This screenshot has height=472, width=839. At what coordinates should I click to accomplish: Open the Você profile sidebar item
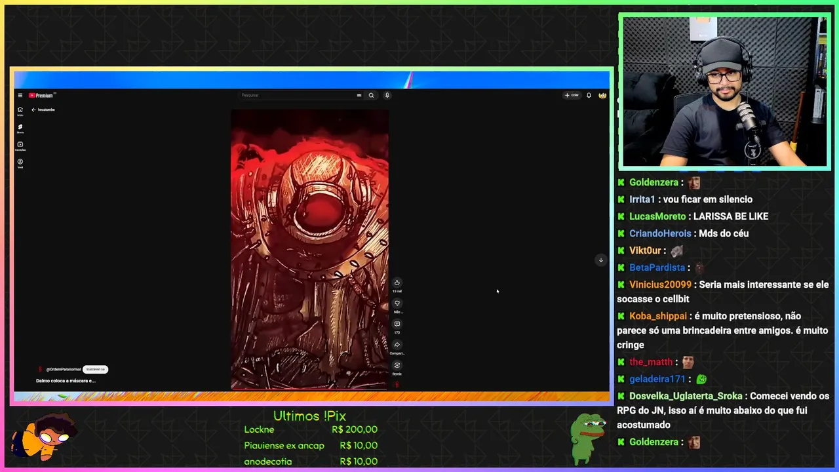tap(20, 163)
